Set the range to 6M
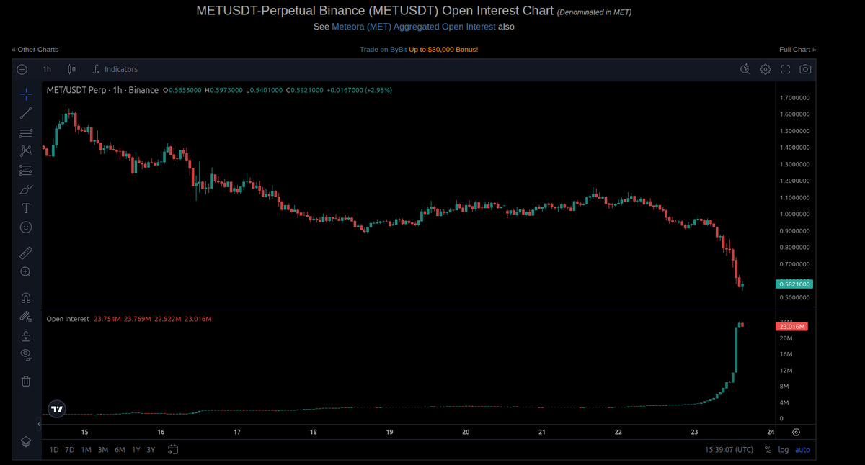The height and width of the screenshot is (465, 865). tap(120, 450)
